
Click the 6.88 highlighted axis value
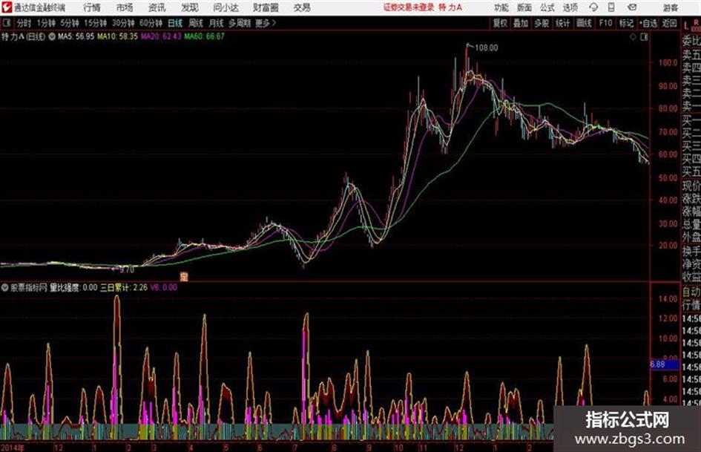pos(664,364)
